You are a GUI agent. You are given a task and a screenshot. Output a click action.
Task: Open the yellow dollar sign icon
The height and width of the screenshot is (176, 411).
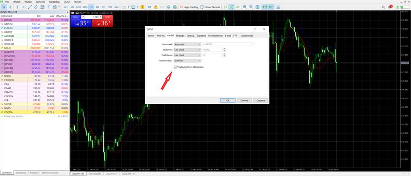pos(142,7)
